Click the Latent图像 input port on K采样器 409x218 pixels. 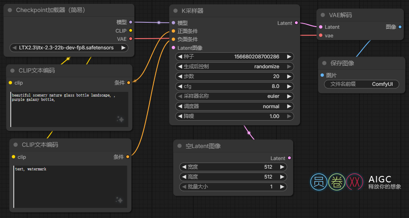[174, 48]
